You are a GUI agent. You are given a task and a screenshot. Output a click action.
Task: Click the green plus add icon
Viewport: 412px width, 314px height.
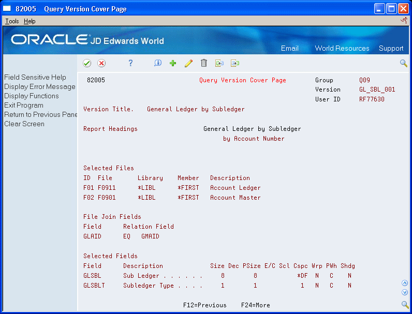[173, 63]
